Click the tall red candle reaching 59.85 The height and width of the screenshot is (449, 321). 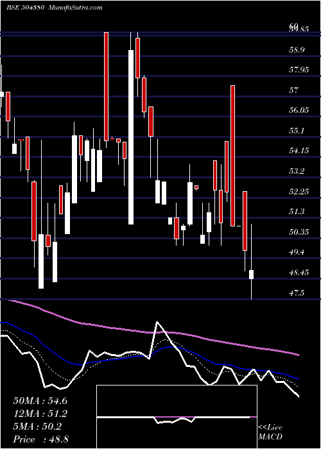[106, 86]
